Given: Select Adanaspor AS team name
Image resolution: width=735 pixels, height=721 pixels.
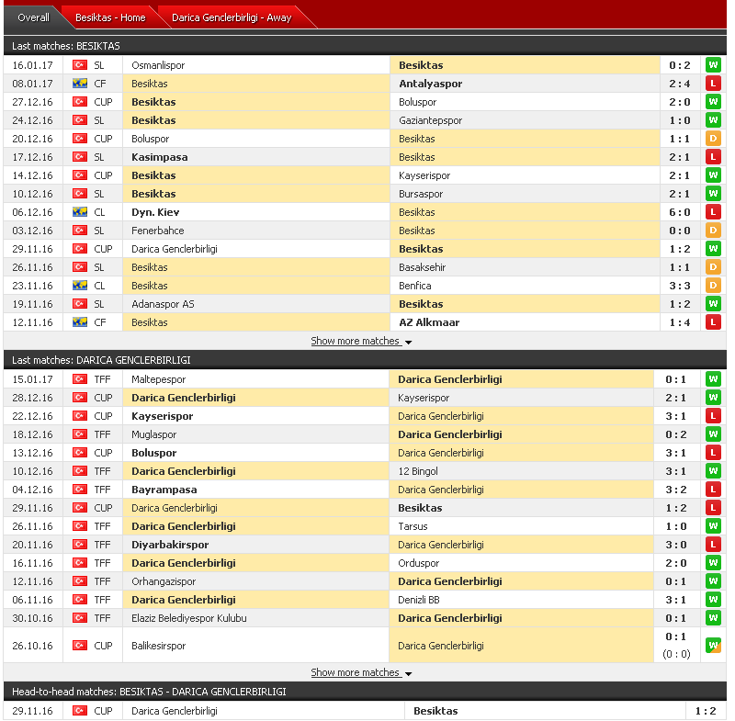Looking at the screenshot, I should pyautogui.click(x=163, y=305).
